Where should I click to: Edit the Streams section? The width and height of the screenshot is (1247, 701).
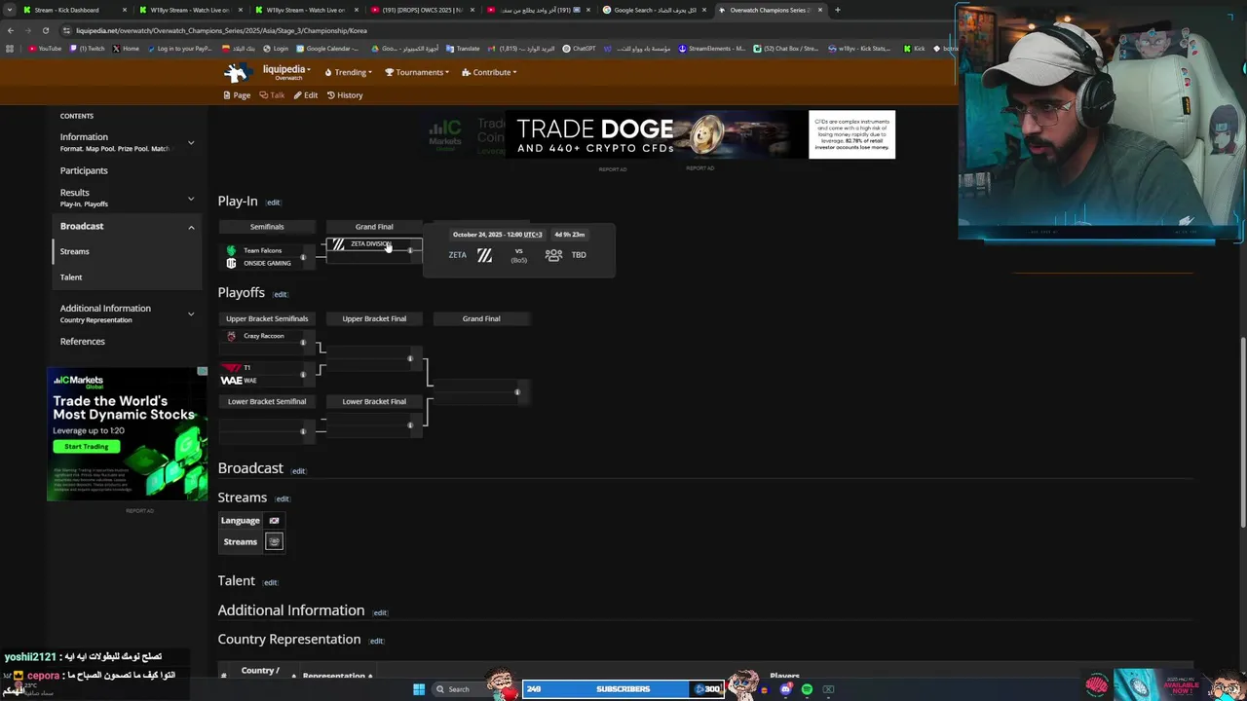coord(283,498)
